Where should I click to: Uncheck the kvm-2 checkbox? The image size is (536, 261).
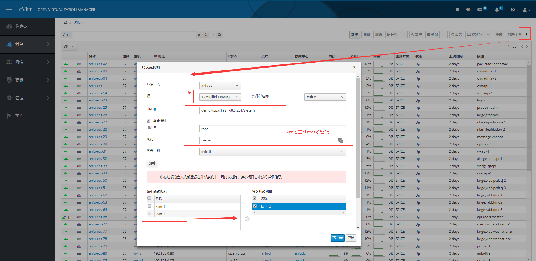[x=255, y=206]
